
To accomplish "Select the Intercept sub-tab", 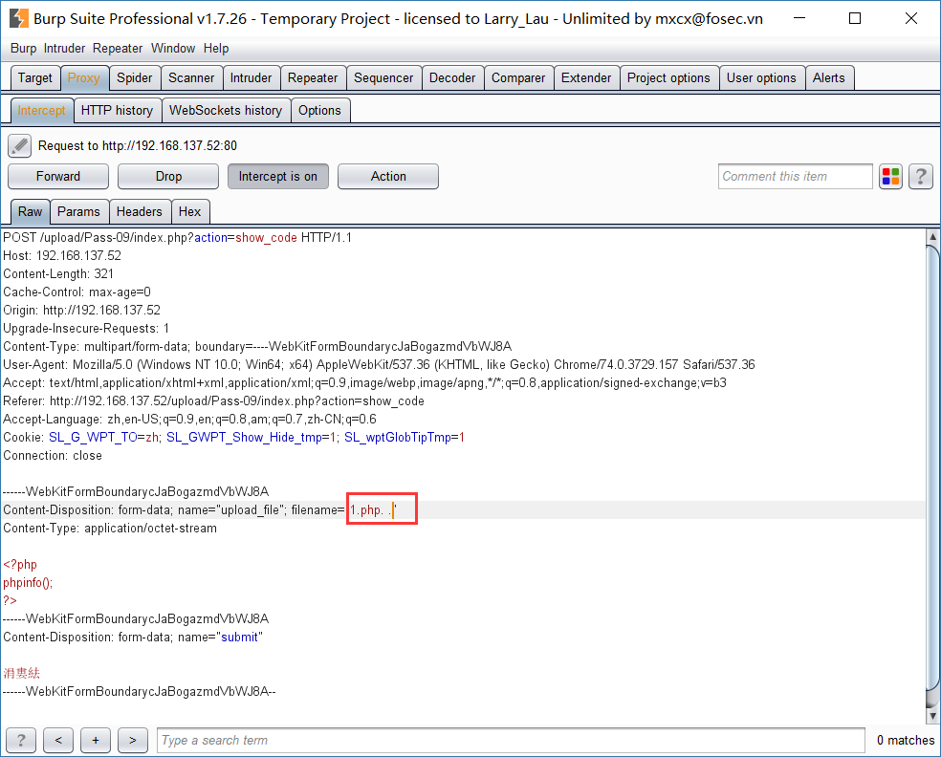I will point(42,110).
